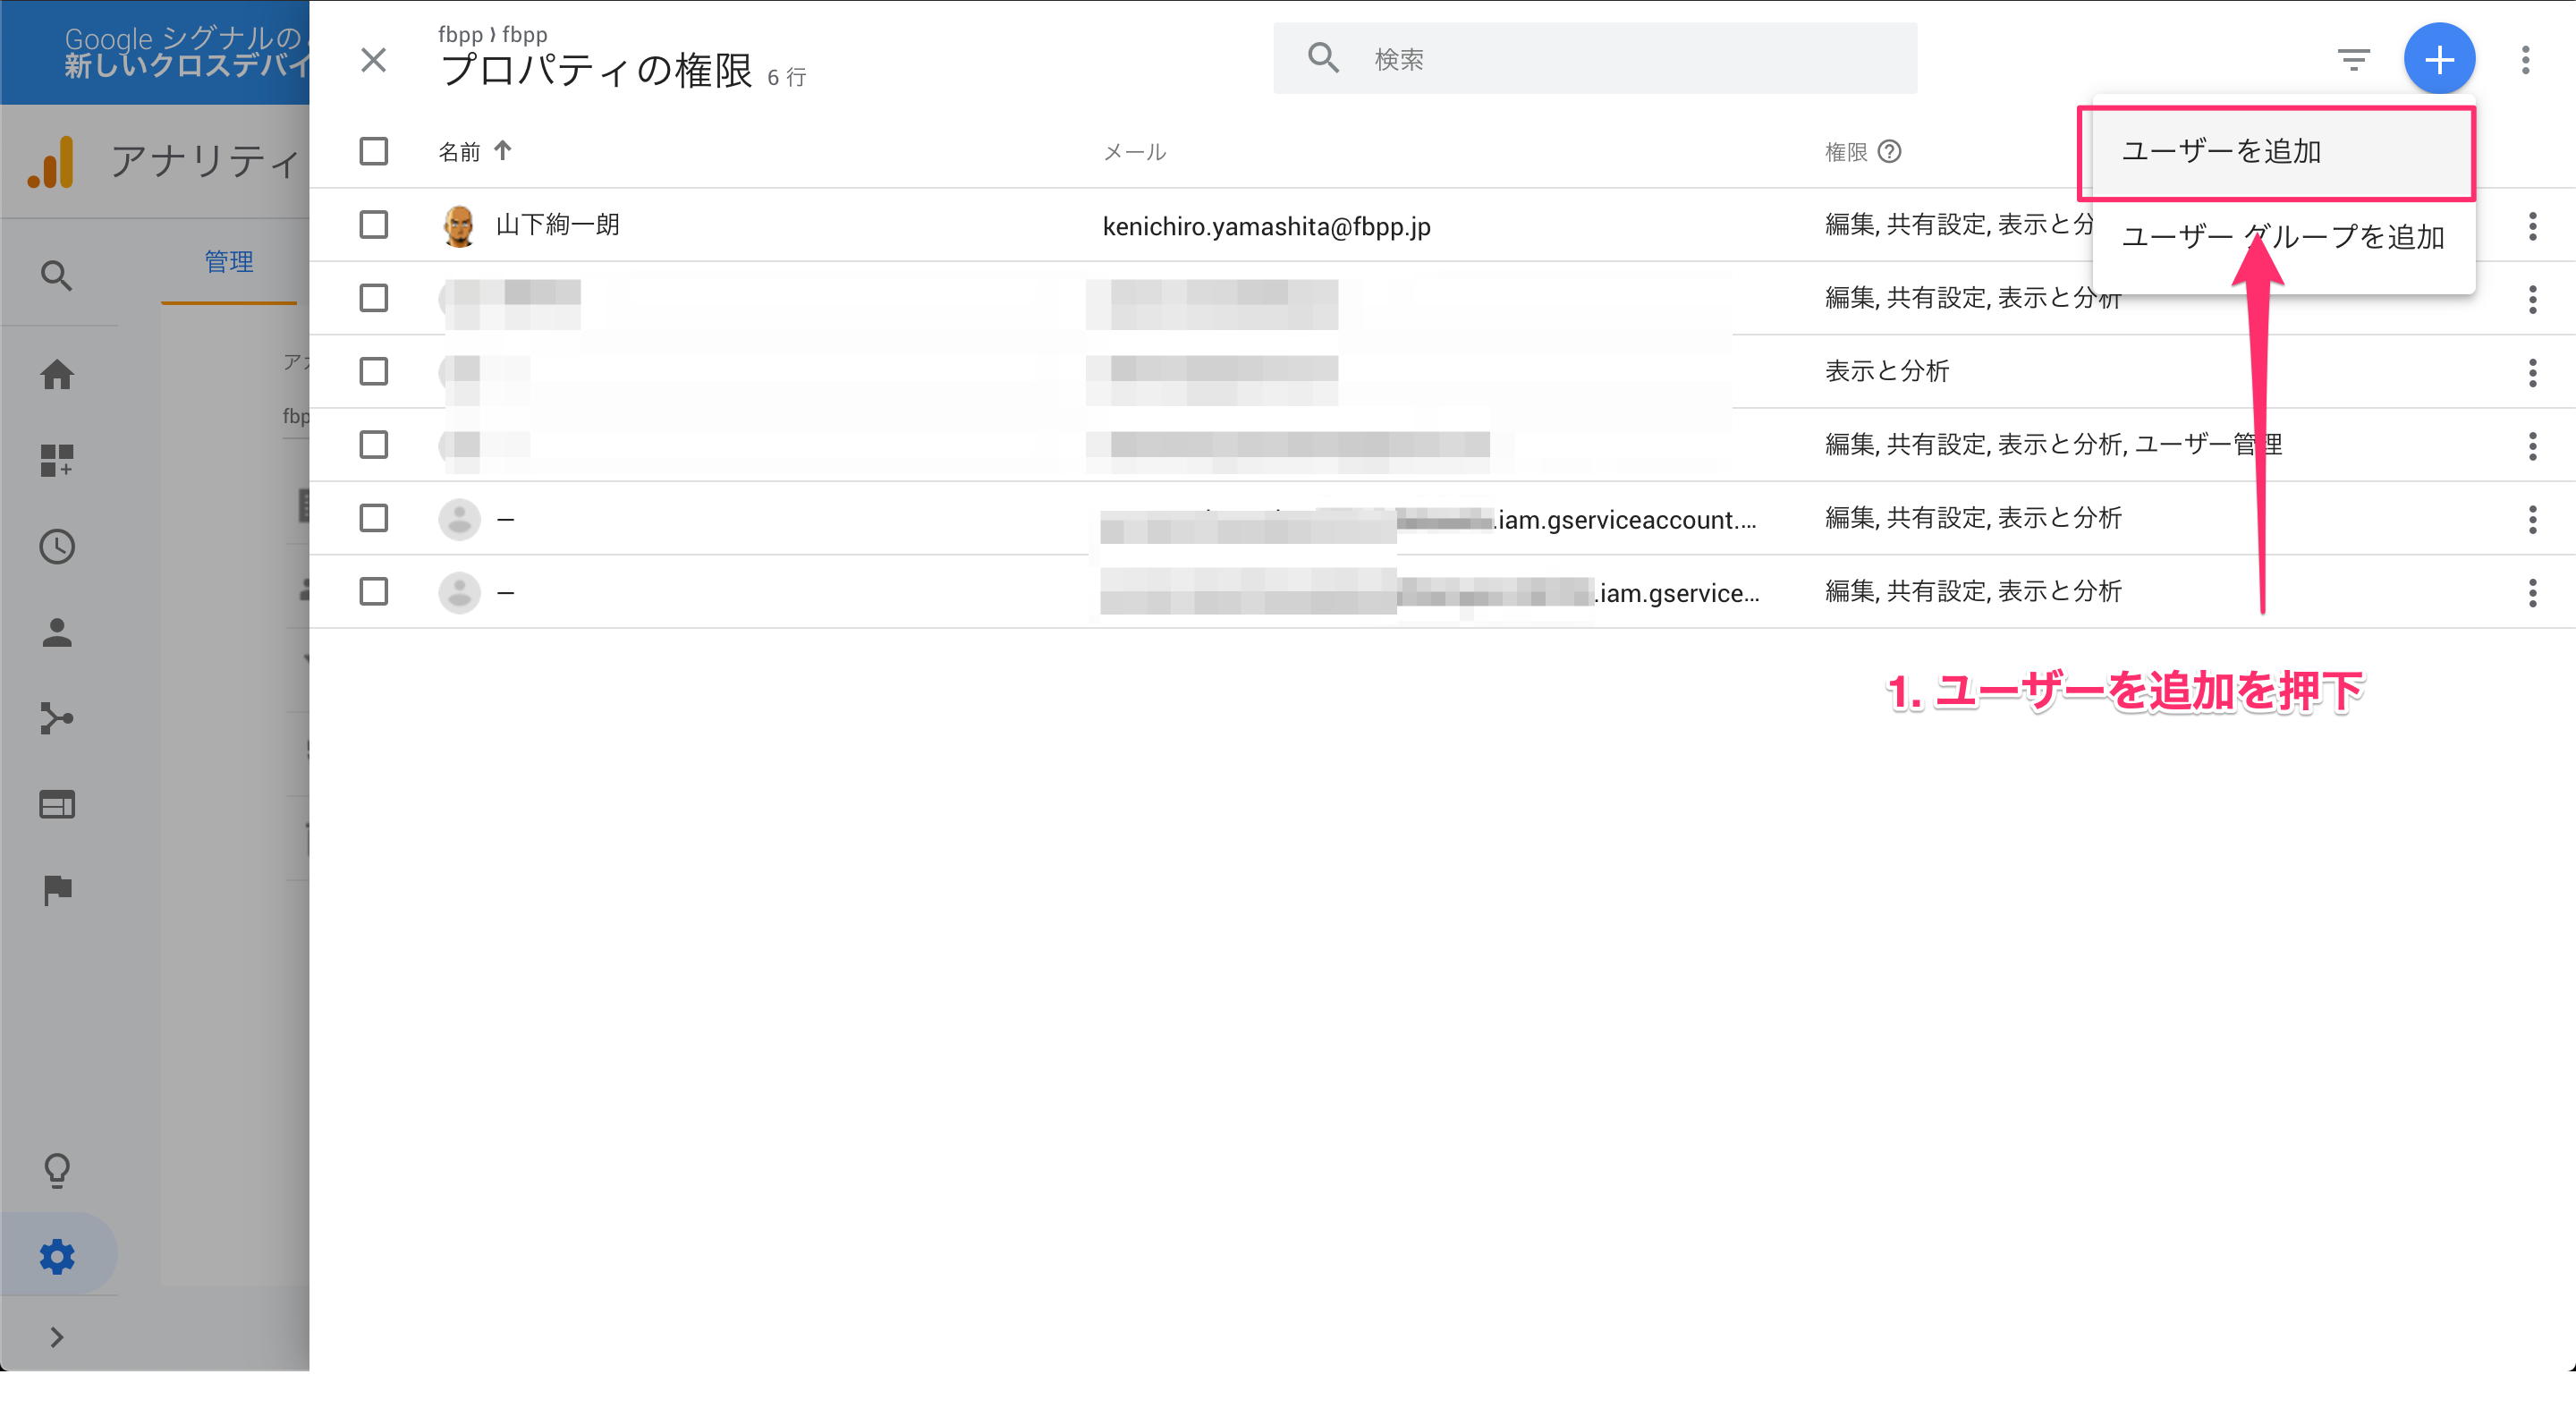2576x1408 pixels.
Task: Switch to the 管理 tab
Action: (x=228, y=261)
